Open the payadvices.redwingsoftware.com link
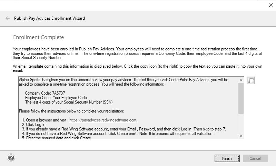276x166 pixels. [103, 120]
